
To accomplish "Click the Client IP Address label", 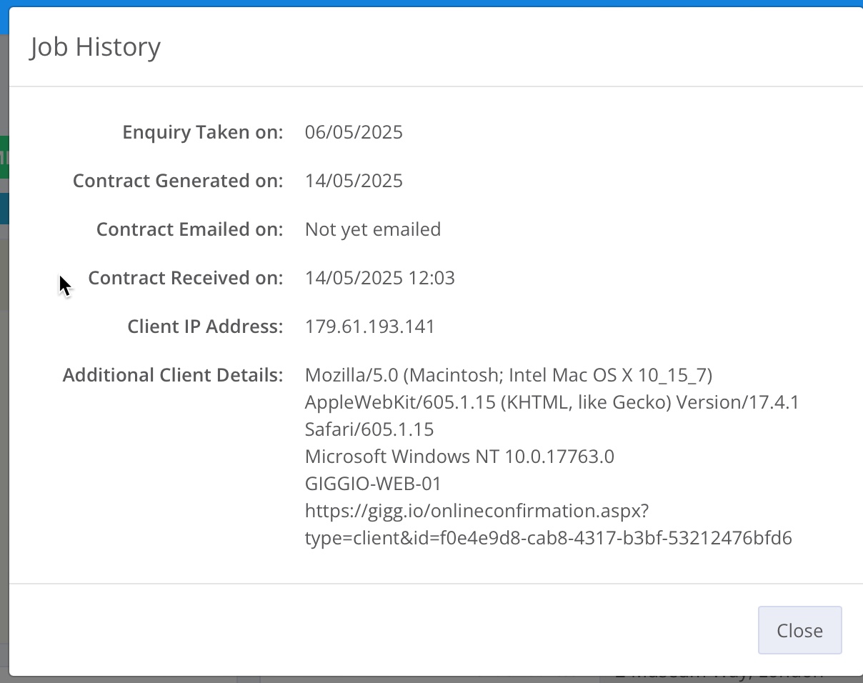I will (x=205, y=326).
